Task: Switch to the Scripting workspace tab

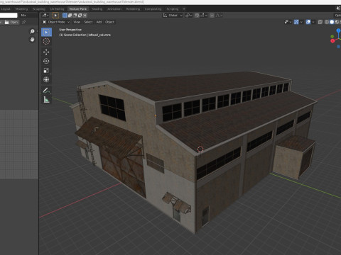Action: click(x=173, y=9)
